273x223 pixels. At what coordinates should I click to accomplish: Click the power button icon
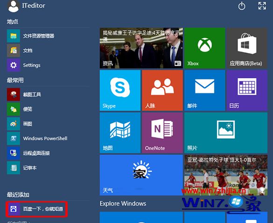tap(242, 6)
